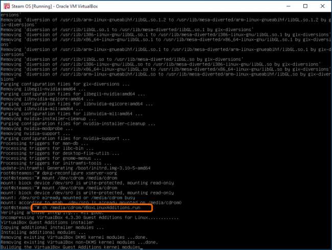Click 'Removing diversion of /usr/lib/libGL.so.1' line
Image resolution: width=332 pixels, height=250 pixels.
coord(127,30)
